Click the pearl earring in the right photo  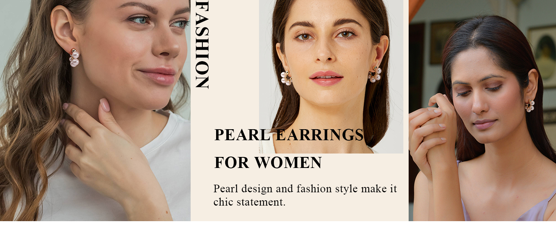(x=530, y=106)
